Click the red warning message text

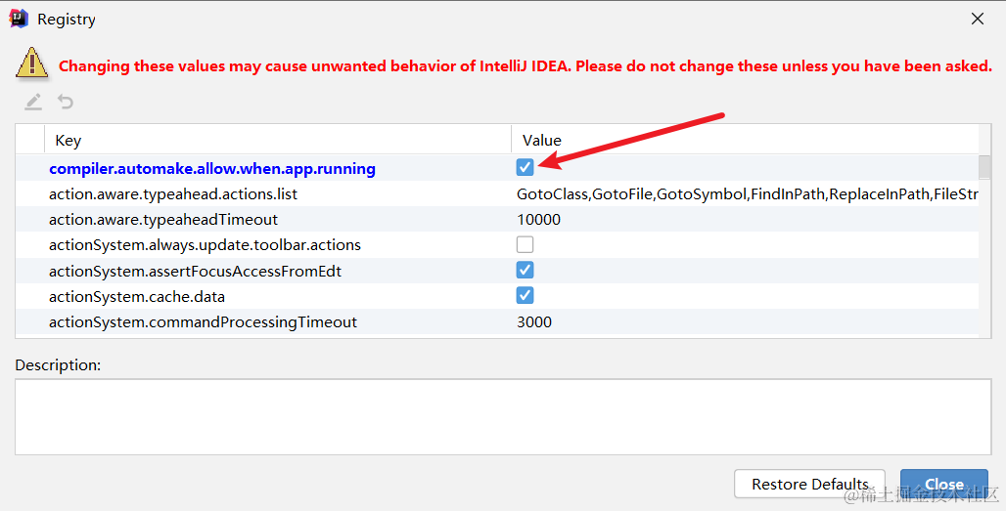click(526, 66)
